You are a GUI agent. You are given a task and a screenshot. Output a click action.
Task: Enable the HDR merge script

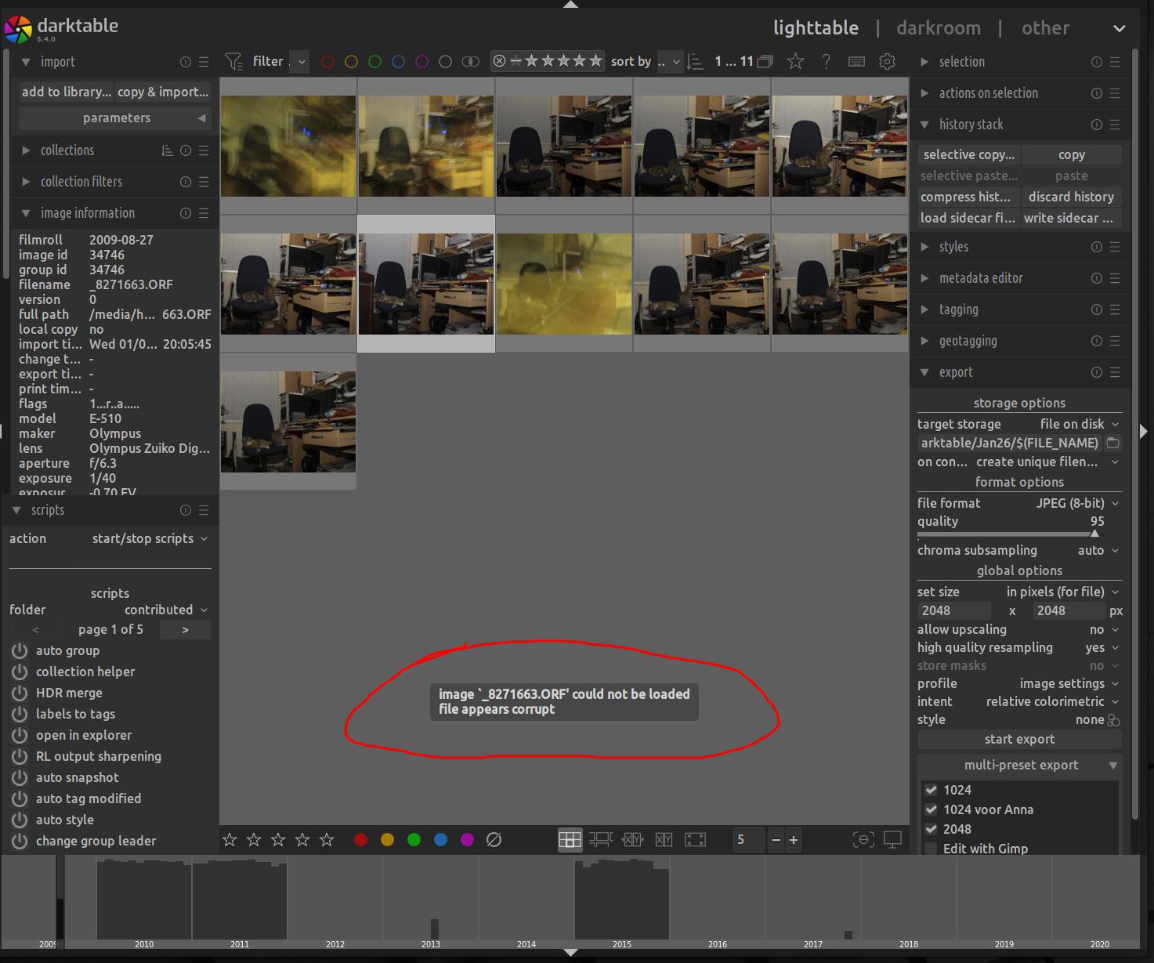point(20,693)
